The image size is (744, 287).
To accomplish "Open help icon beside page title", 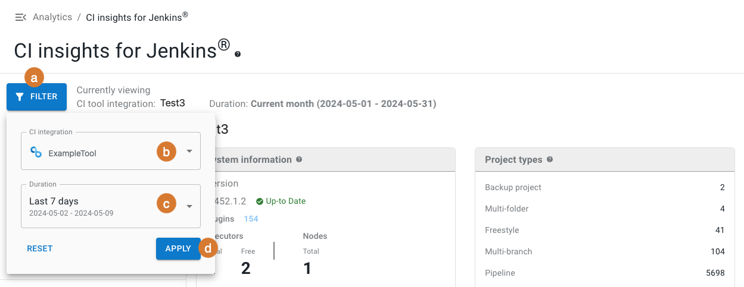I will pyautogui.click(x=238, y=54).
